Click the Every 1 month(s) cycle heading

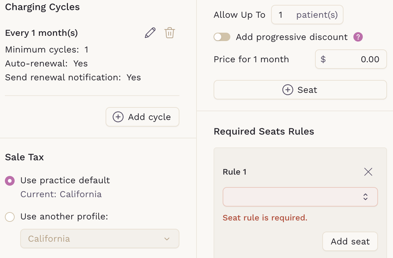[41, 33]
